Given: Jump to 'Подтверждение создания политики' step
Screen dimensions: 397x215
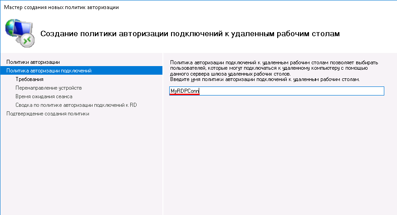Looking at the screenshot, I should pos(48,114).
